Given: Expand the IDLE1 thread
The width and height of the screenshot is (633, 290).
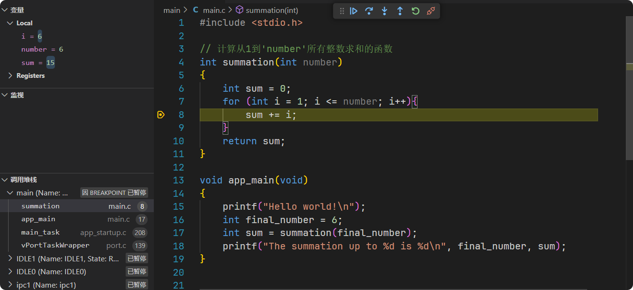Looking at the screenshot, I should (x=11, y=258).
